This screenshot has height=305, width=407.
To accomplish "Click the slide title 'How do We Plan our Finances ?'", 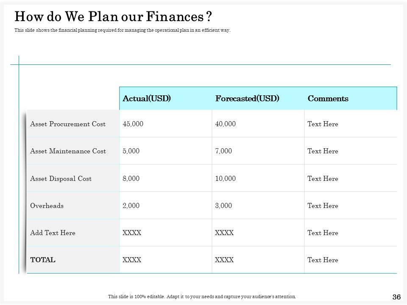I will click(113, 17).
